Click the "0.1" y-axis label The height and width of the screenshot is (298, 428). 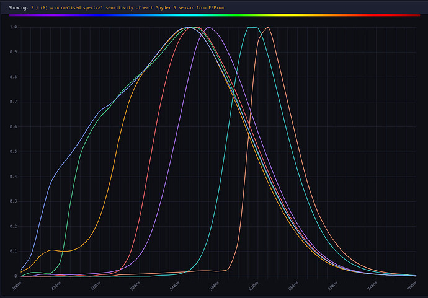pos(14,251)
